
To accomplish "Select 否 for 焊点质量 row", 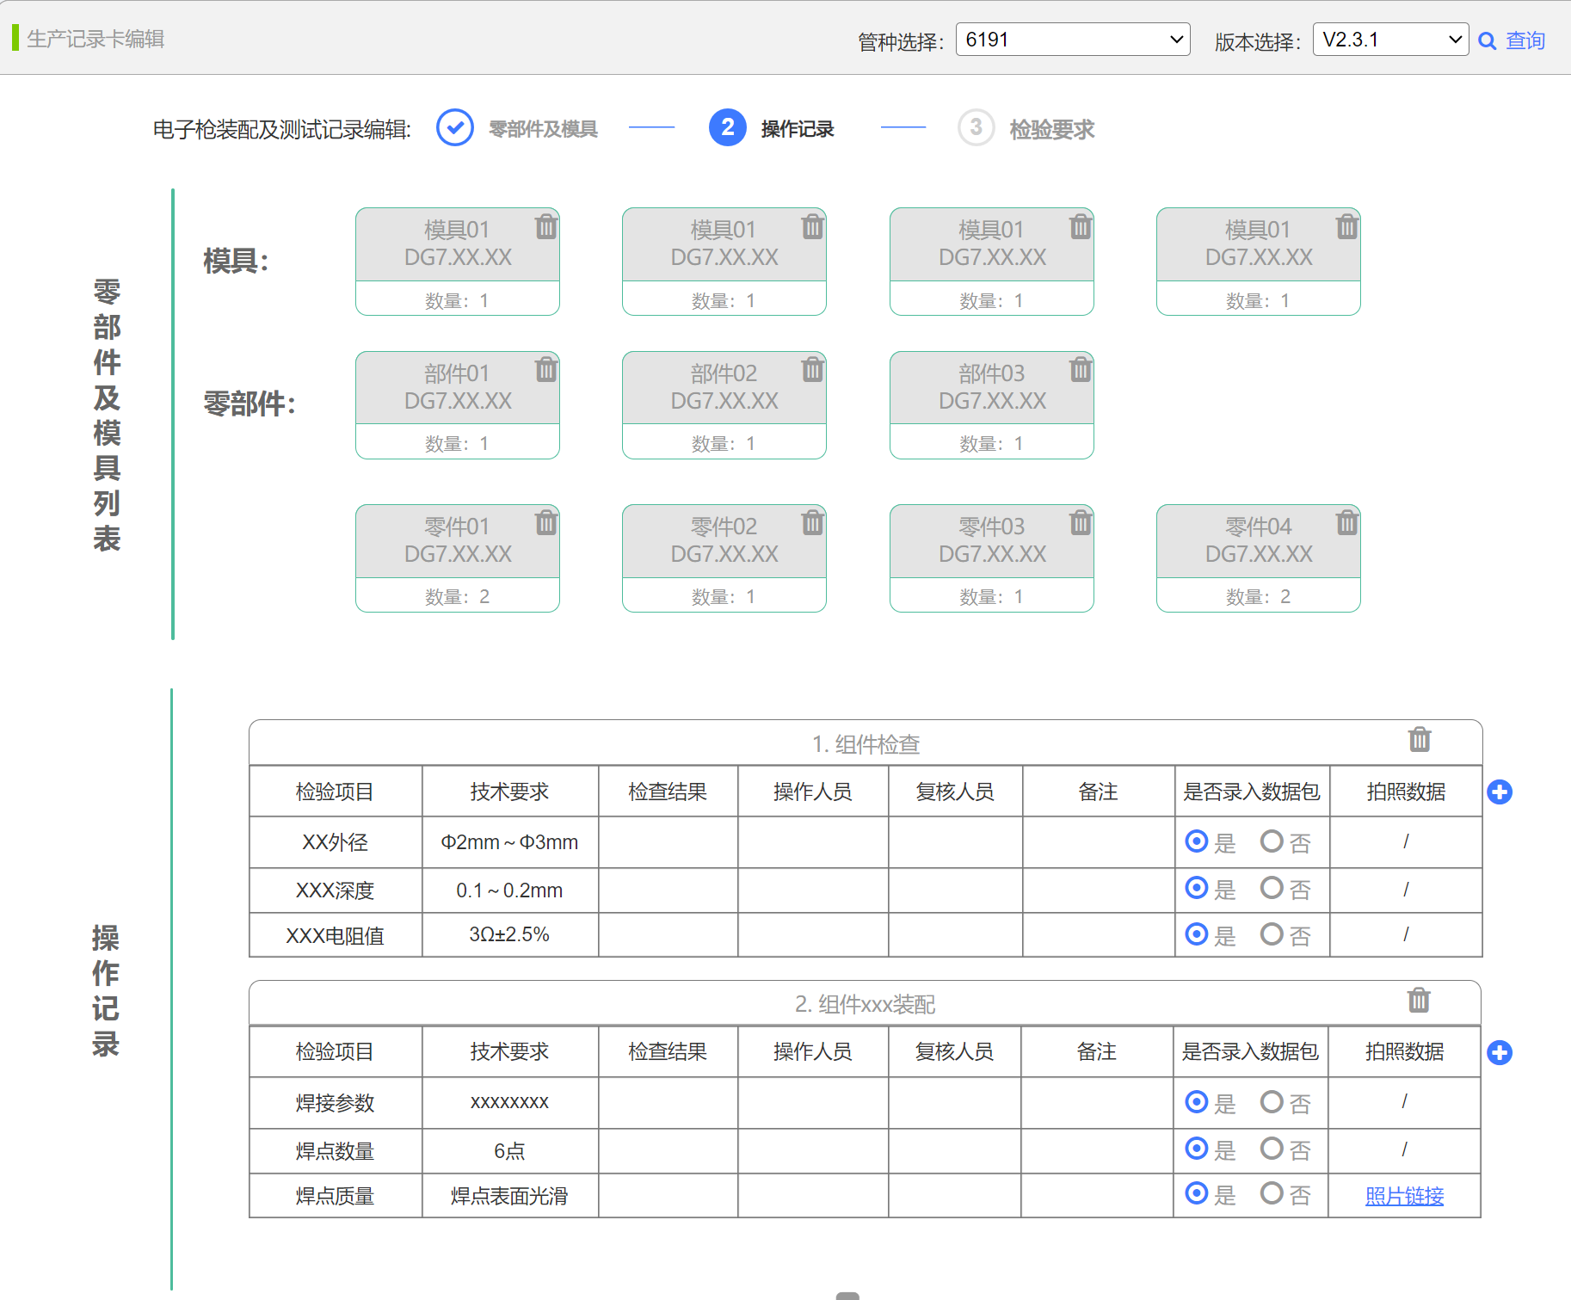I will tap(1272, 1193).
